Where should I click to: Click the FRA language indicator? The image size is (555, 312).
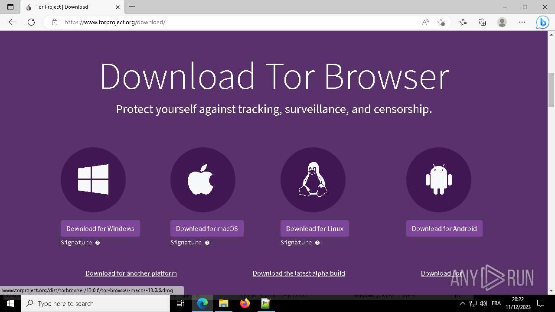pyautogui.click(x=496, y=303)
